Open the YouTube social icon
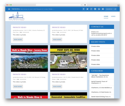 click(103, 9)
